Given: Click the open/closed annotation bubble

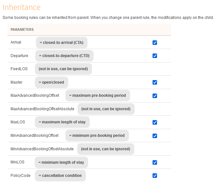Looking at the screenshot, I should click(51, 82).
